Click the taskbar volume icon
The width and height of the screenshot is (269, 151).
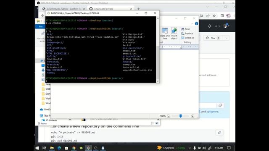tap(204, 148)
